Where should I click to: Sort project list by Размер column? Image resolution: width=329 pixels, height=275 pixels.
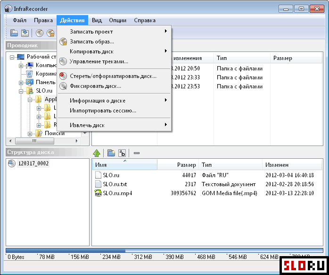[178, 165]
